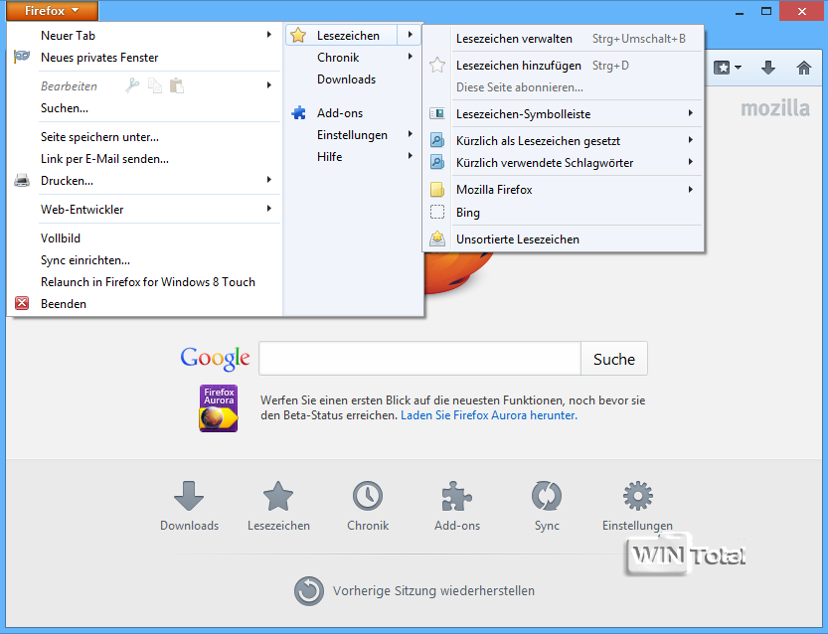
Task: Focus the Google search input field
Action: pos(419,359)
